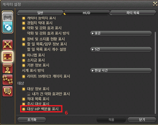Select the gamepad control mode icon
Viewport: 158px width, 125px height.
(8, 17)
